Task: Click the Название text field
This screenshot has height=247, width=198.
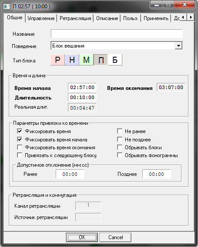Action: 117,34
